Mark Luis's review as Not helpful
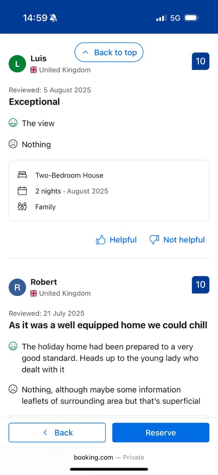Screen dimensions: 218x475 (x=178, y=240)
